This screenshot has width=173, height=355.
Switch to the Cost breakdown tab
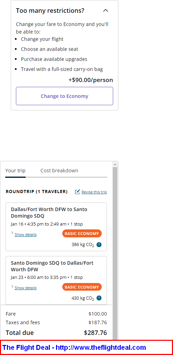(x=59, y=171)
